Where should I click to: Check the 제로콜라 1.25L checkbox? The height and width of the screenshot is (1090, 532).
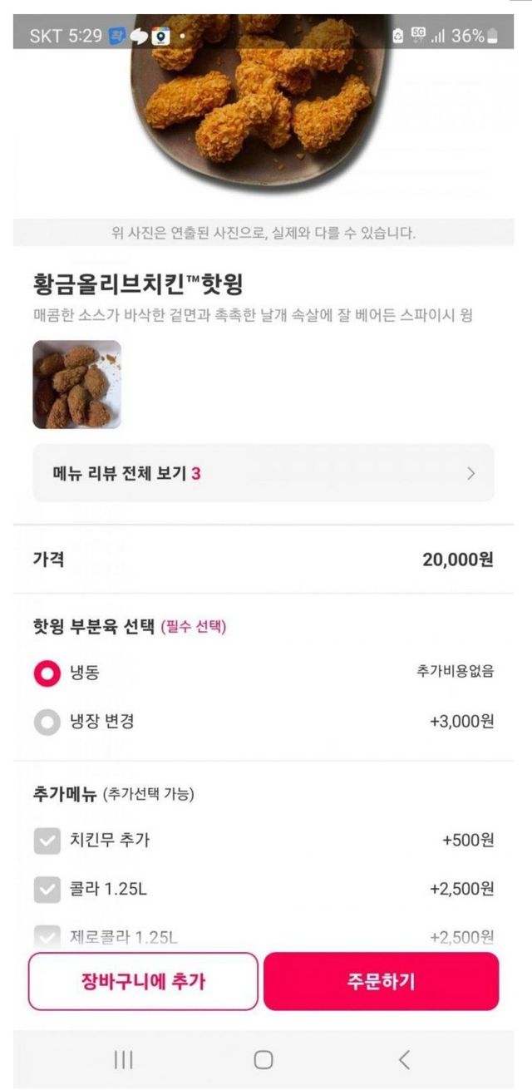(x=47, y=937)
